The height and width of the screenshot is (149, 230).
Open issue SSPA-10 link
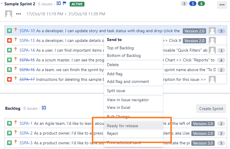(27, 31)
